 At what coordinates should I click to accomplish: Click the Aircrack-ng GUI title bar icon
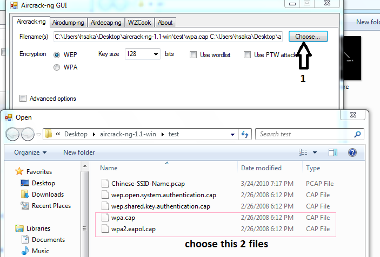point(14,5)
